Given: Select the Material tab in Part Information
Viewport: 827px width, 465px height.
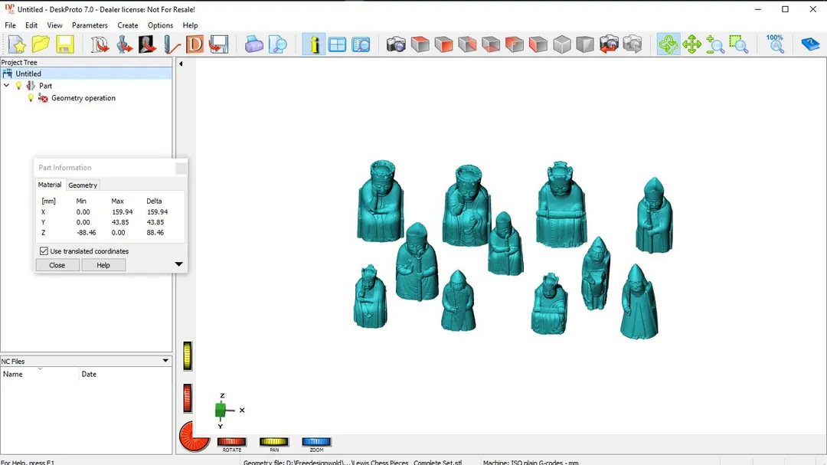Looking at the screenshot, I should (50, 185).
